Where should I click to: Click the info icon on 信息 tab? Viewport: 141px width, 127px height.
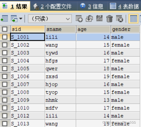coord(83,6)
